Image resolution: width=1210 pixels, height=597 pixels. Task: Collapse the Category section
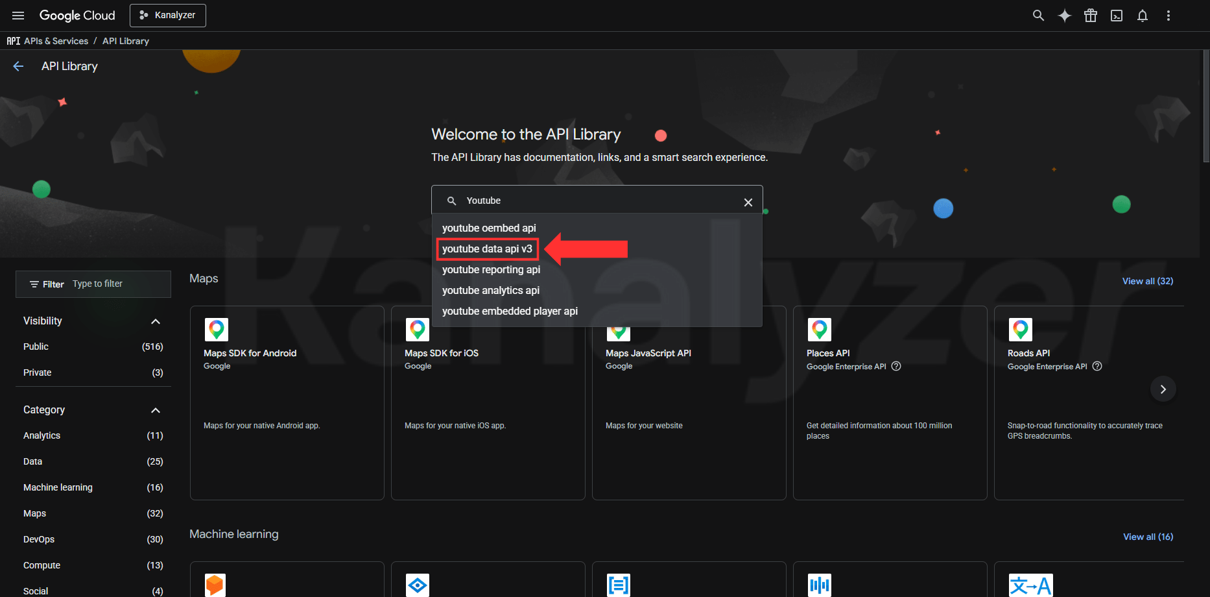pyautogui.click(x=156, y=410)
